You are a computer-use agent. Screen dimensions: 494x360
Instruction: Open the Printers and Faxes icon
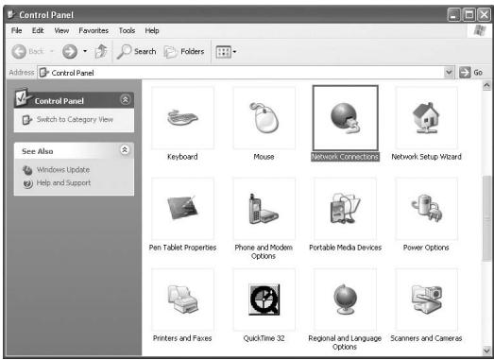pos(182,300)
